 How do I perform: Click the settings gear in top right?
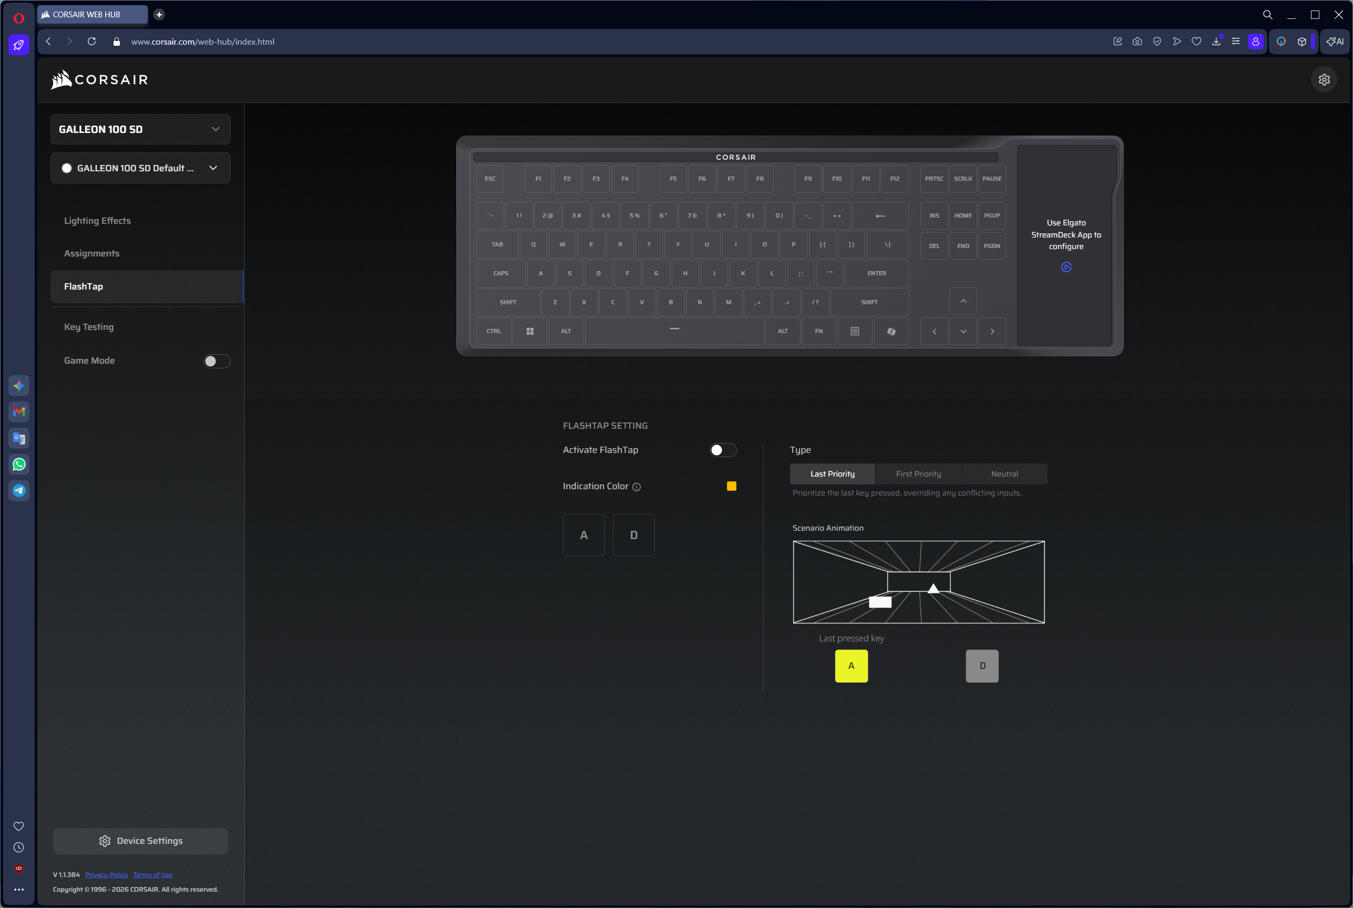[1325, 79]
